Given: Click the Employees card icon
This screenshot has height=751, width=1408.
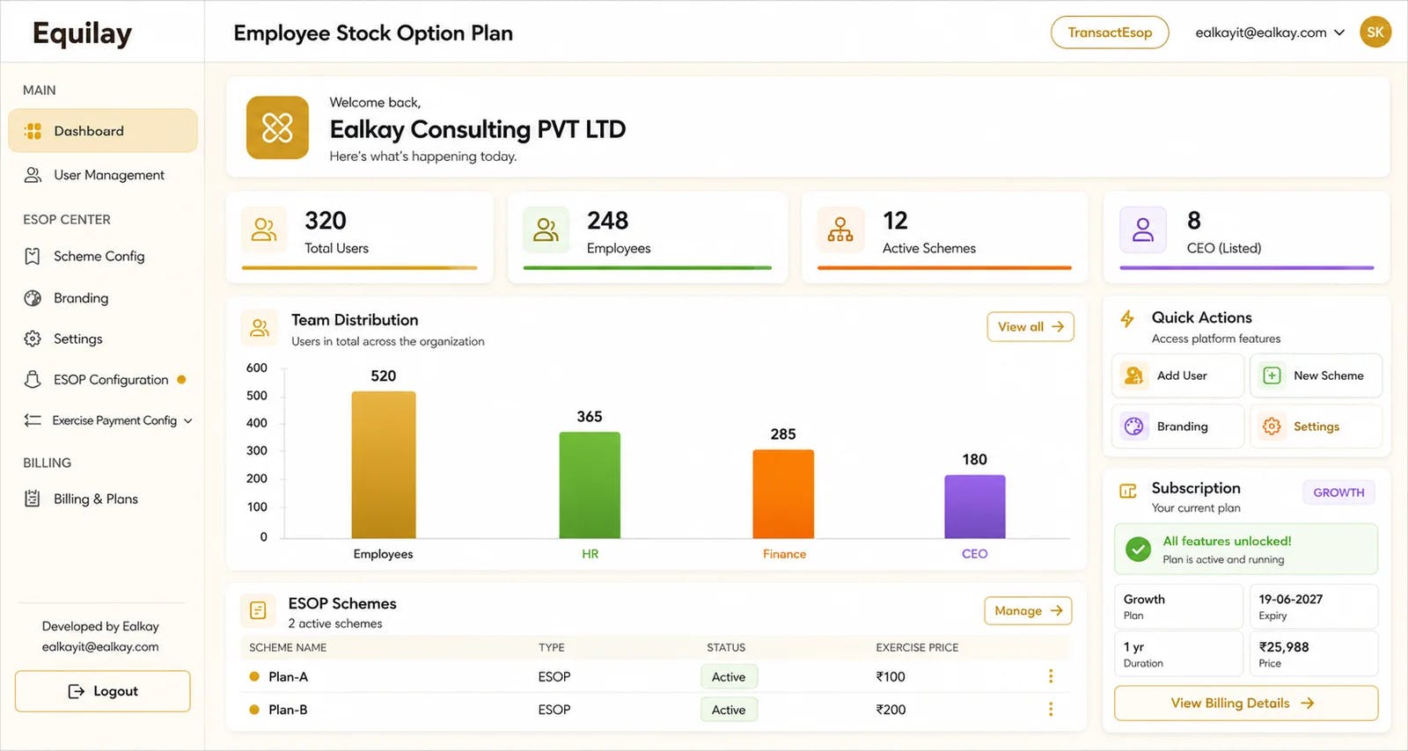Looking at the screenshot, I should pos(546,230).
